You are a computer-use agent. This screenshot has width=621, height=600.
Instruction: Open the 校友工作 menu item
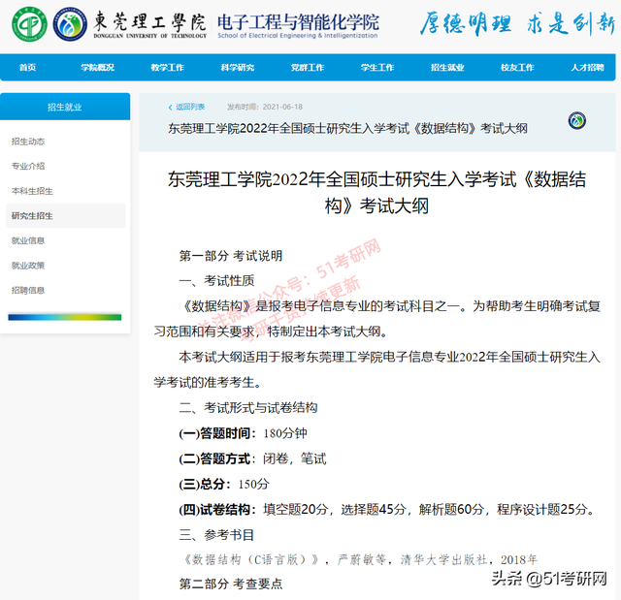click(516, 68)
